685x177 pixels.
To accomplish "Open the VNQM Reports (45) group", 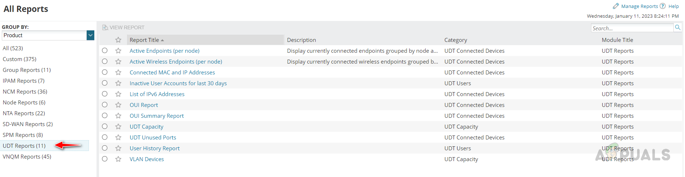I will tap(27, 157).
